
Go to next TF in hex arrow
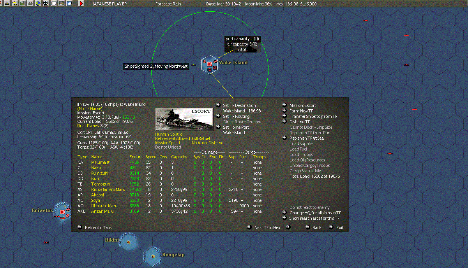tap(288, 227)
